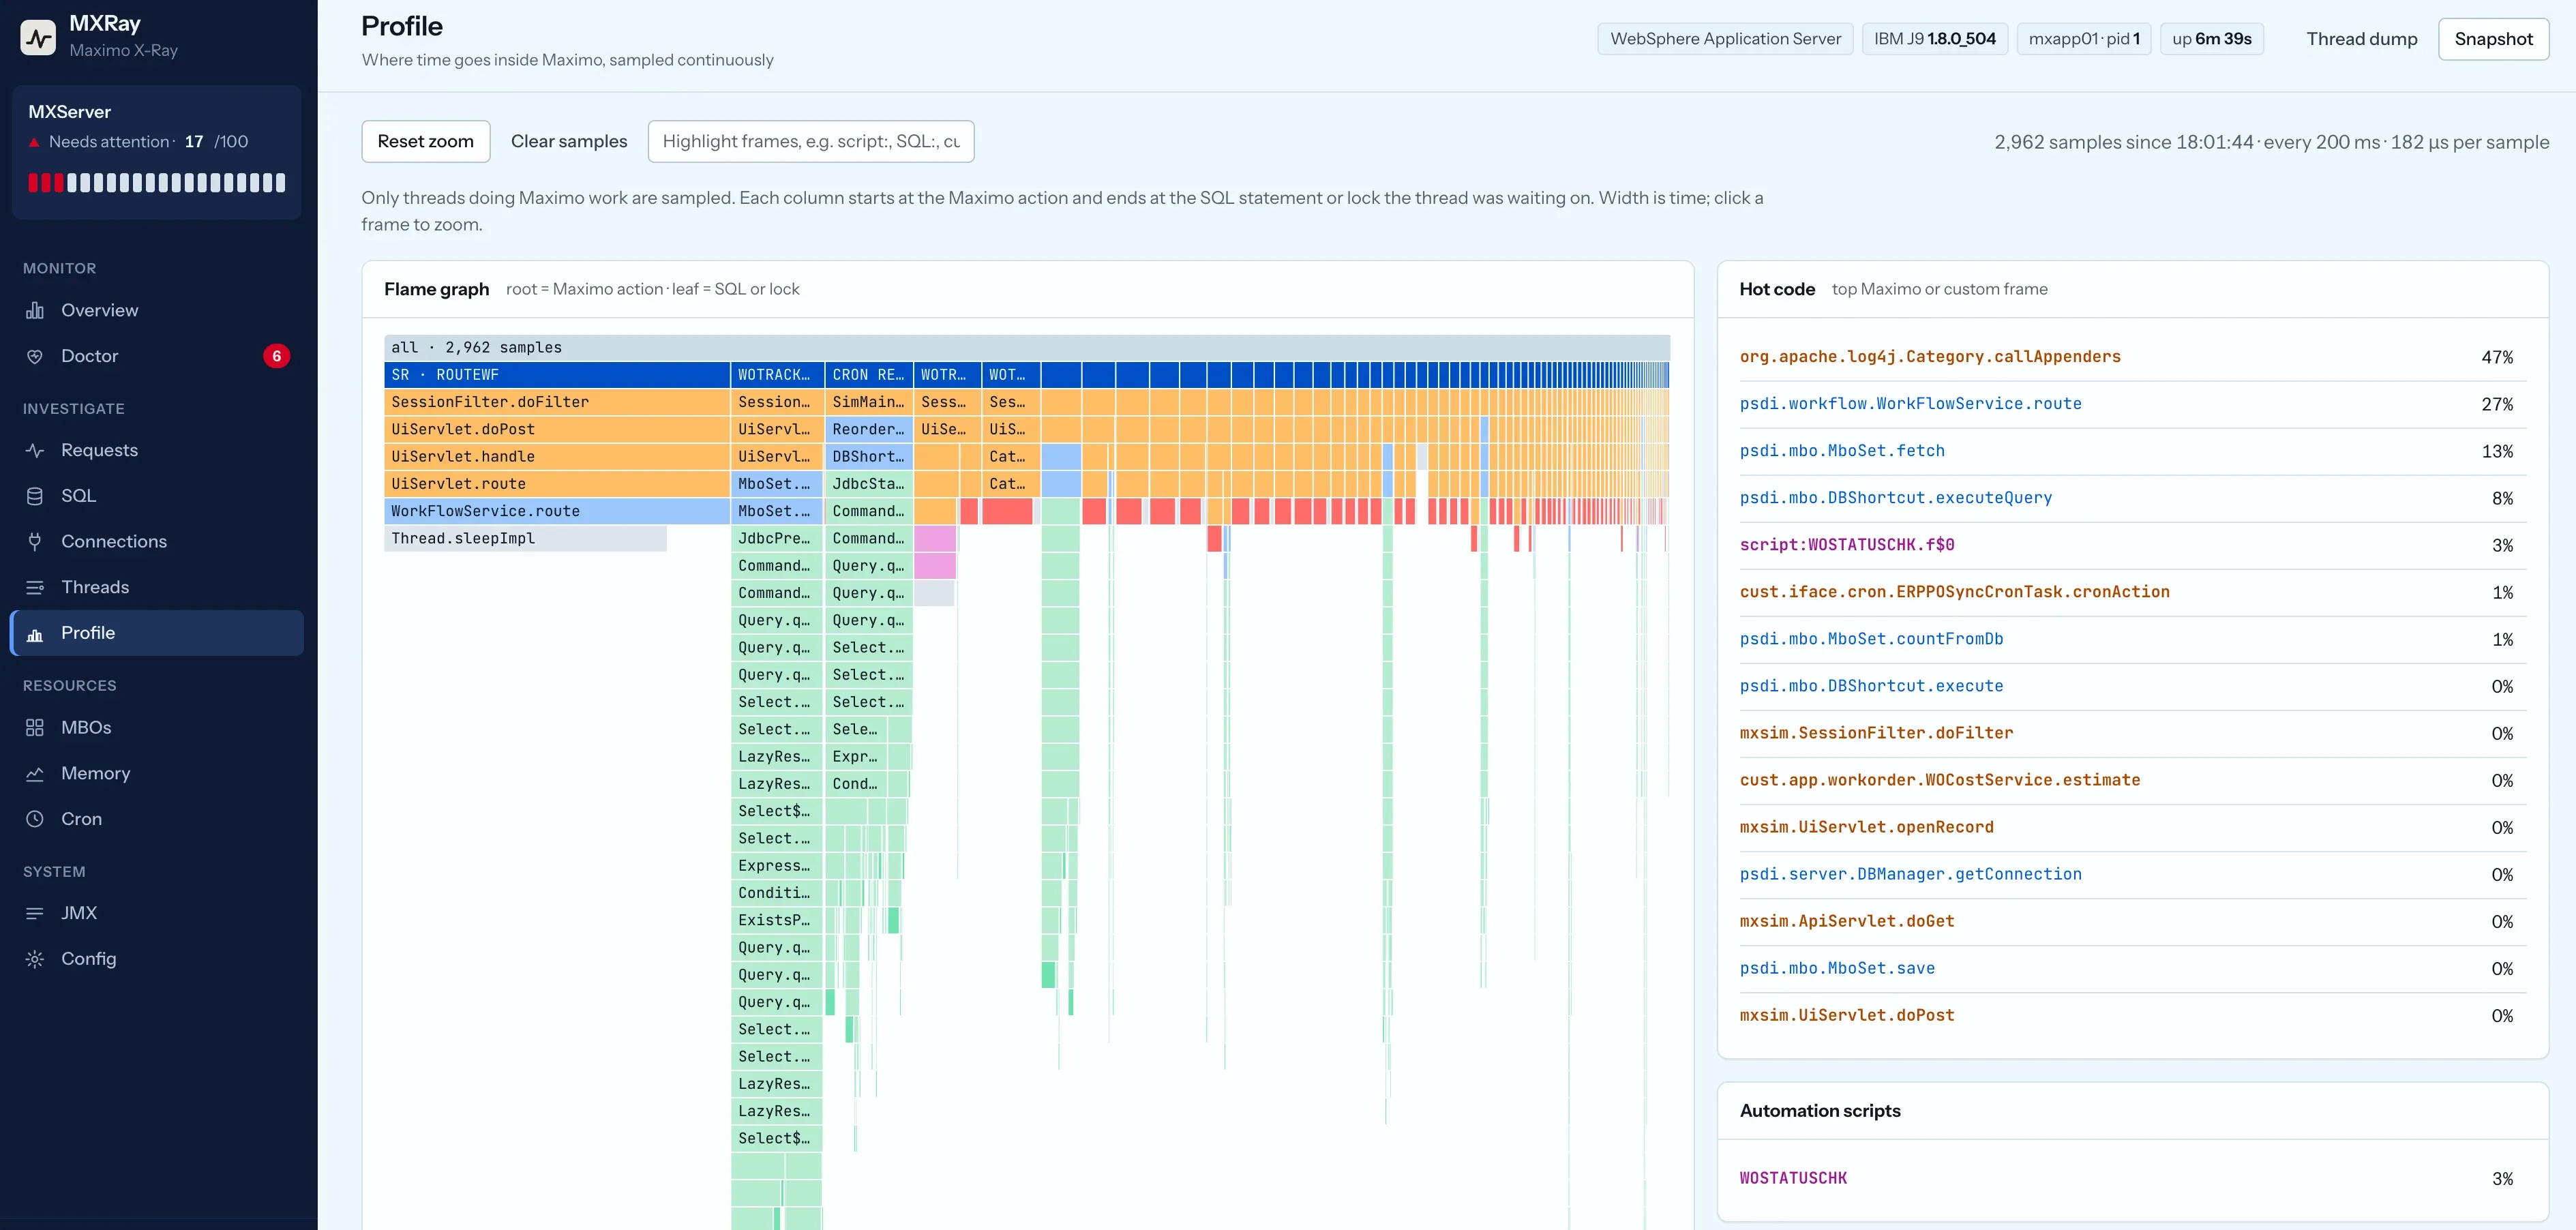Click the MXServer health score bar
This screenshot has width=2576, height=1230.
pyautogui.click(x=157, y=182)
